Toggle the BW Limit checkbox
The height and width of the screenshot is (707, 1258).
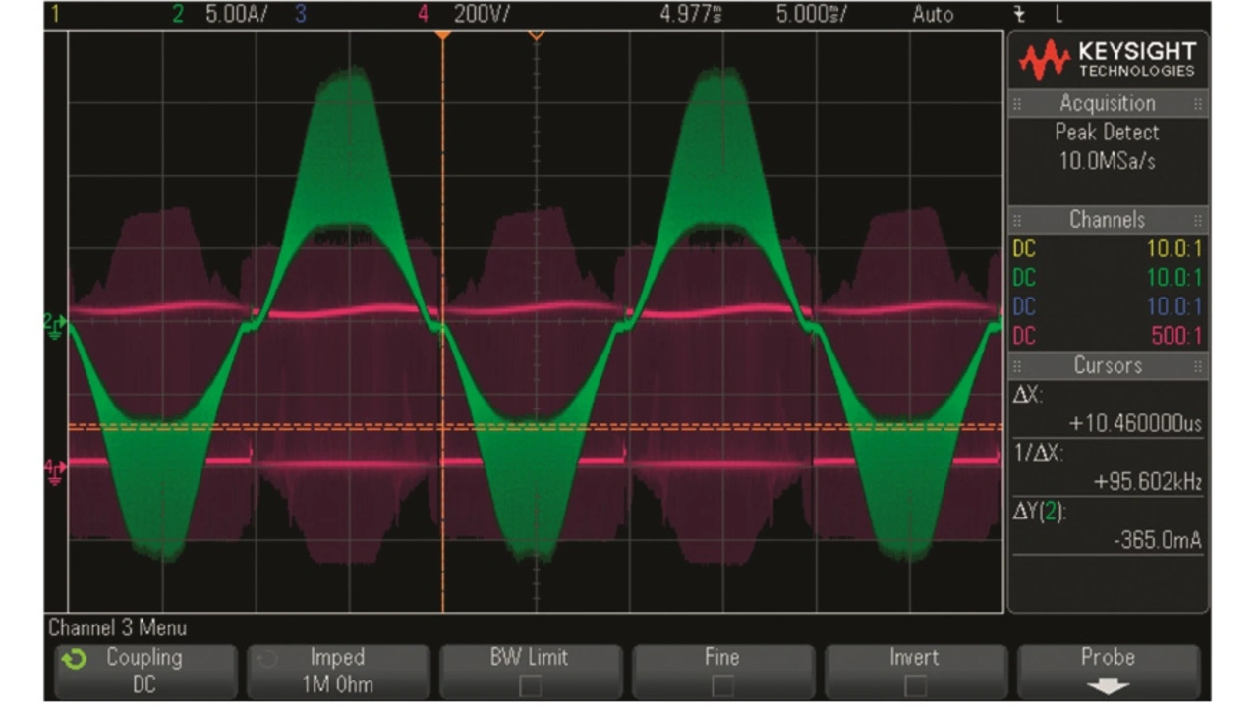point(530,685)
